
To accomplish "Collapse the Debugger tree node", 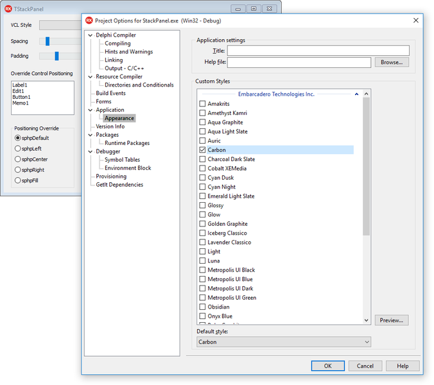I will click(x=91, y=151).
